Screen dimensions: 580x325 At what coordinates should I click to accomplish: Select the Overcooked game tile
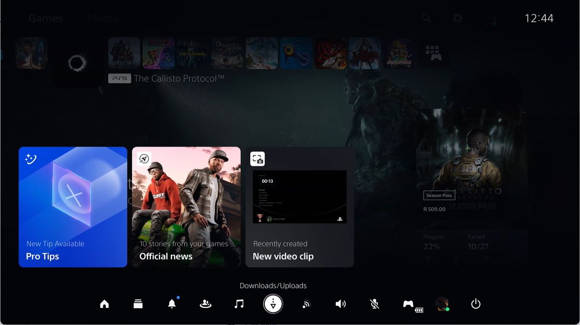399,53
